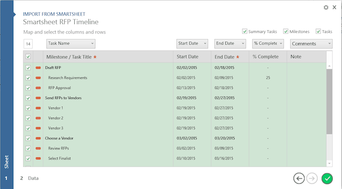The width and height of the screenshot is (342, 189).
Task: Click the End Date column header
Action: 230,57
